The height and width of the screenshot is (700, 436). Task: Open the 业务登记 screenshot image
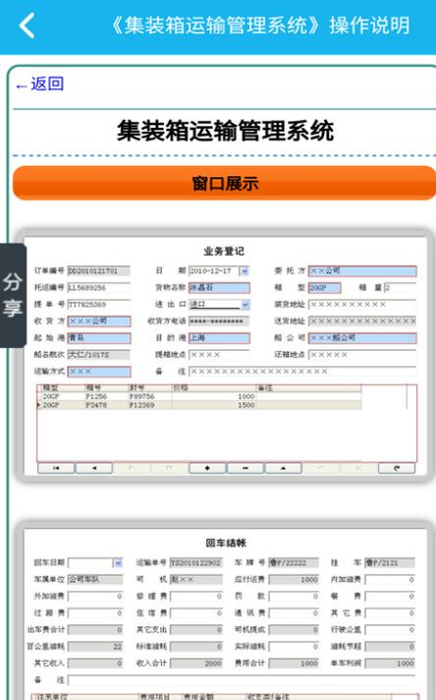coord(224,356)
